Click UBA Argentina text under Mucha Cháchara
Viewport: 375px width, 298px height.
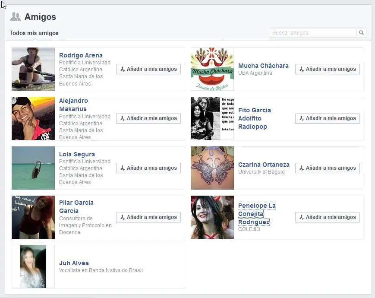click(x=255, y=73)
